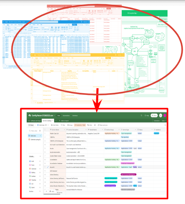Add a new Gallery view with plus
185x204 pixels.
(40, 172)
